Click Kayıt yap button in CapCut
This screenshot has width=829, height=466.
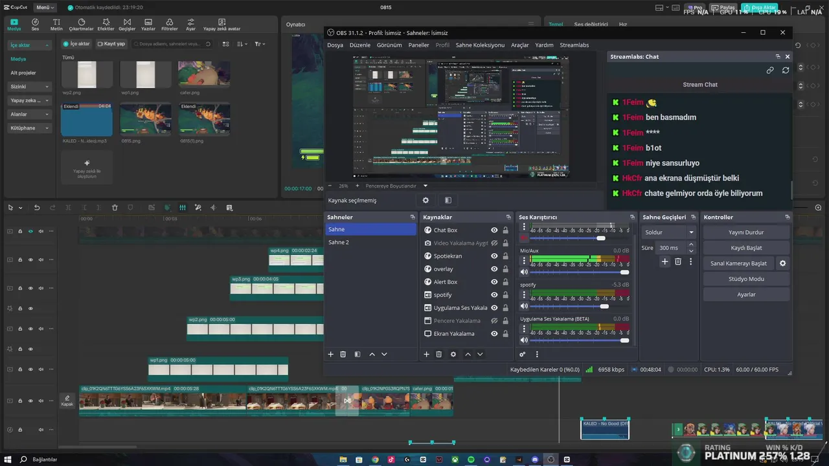point(111,44)
